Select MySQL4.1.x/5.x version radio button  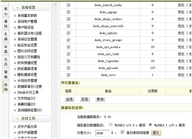[150, 125]
